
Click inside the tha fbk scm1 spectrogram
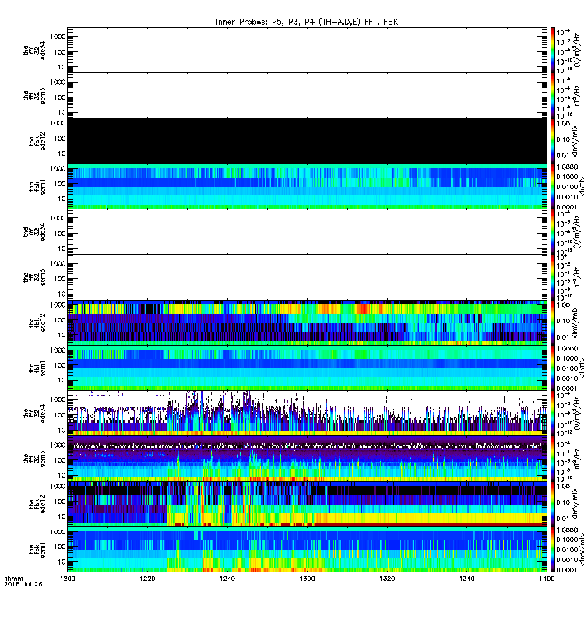[x=307, y=186]
